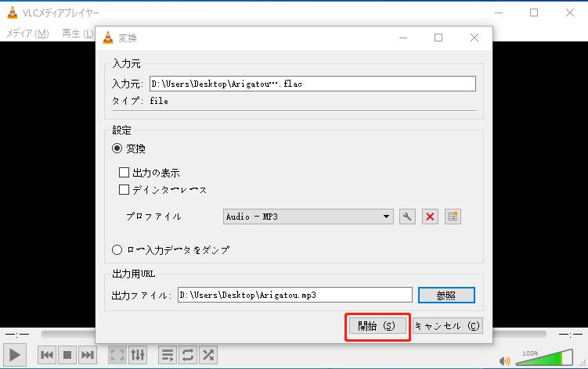Click the remaining time label in VLC
The image size is (588, 369).
(570, 334)
